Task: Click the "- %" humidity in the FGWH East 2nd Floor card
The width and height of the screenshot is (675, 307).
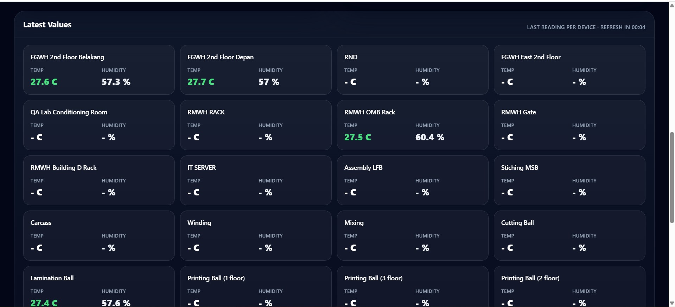Action: 579,82
